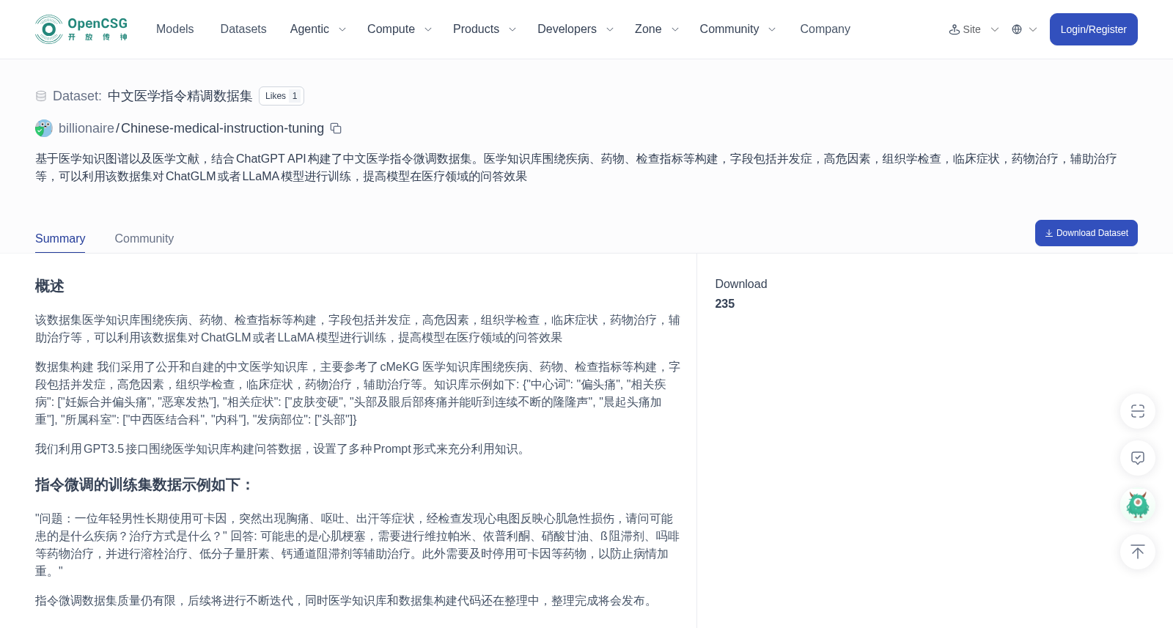
Task: Expand the Community nav dropdown arrow
Action: point(772,29)
